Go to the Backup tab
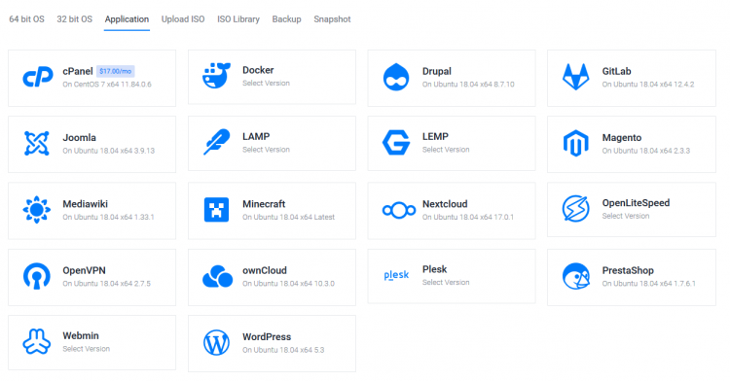 click(x=287, y=19)
